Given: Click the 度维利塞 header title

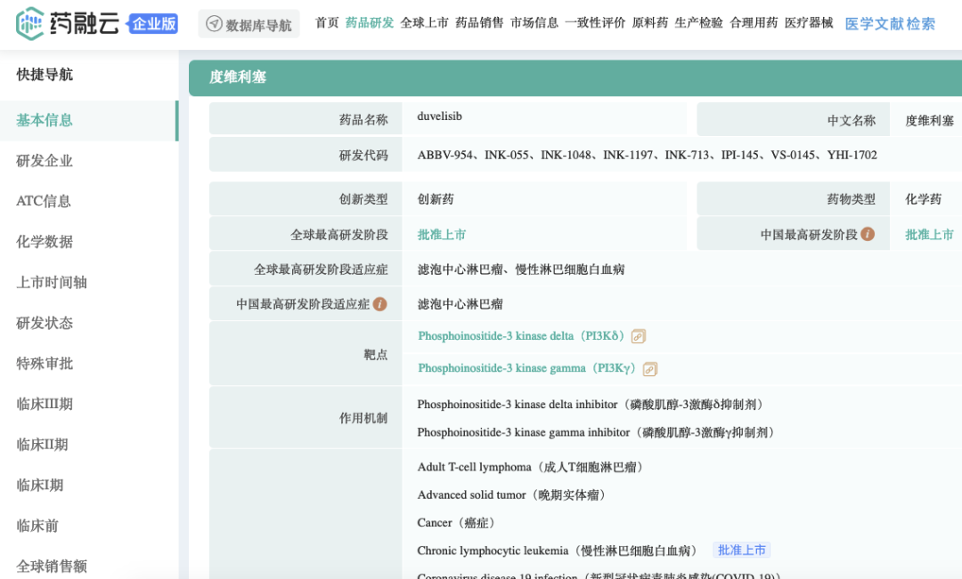Looking at the screenshot, I should tap(238, 77).
